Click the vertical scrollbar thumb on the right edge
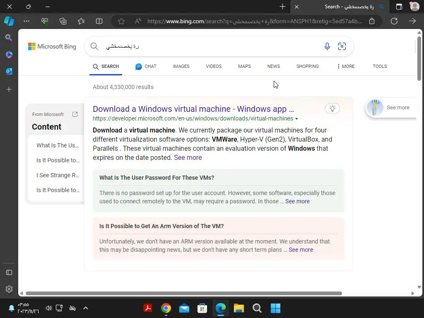This screenshot has width=424, height=318. coord(419,58)
